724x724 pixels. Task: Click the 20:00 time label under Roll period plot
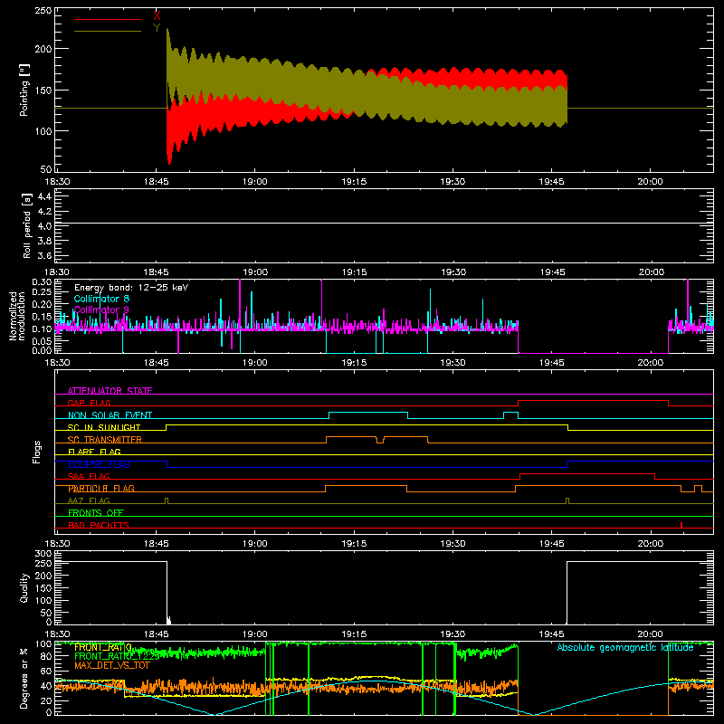point(652,272)
